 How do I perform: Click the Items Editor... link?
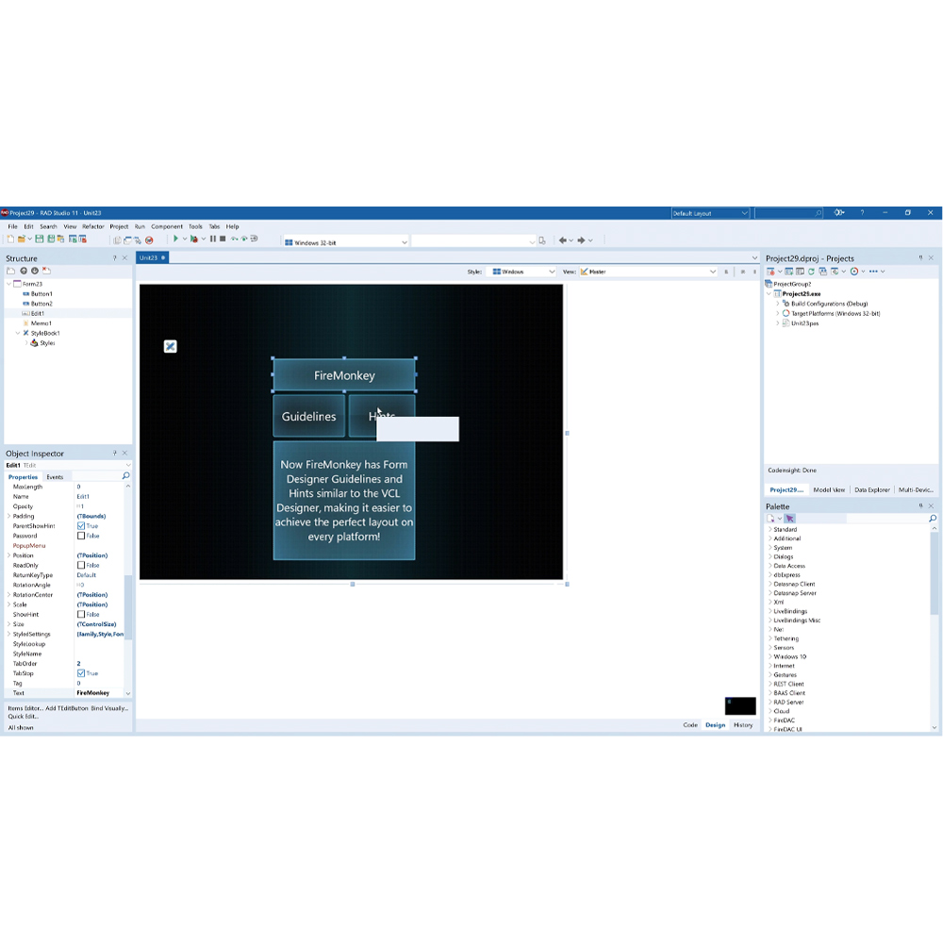pyautogui.click(x=25, y=708)
